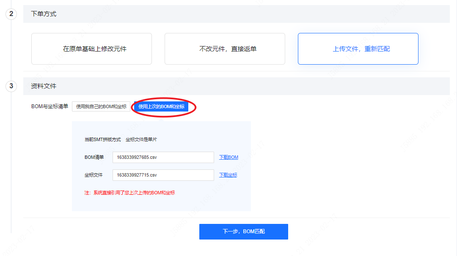Select 使用上次的BOM和坐标 tab
This screenshot has height=256, width=457.
point(161,107)
